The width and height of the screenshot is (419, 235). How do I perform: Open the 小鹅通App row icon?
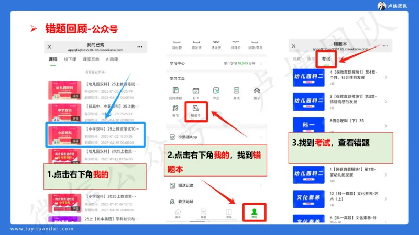click(172, 137)
